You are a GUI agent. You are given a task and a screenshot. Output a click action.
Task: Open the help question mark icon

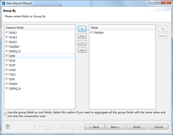pyautogui.click(x=7, y=127)
